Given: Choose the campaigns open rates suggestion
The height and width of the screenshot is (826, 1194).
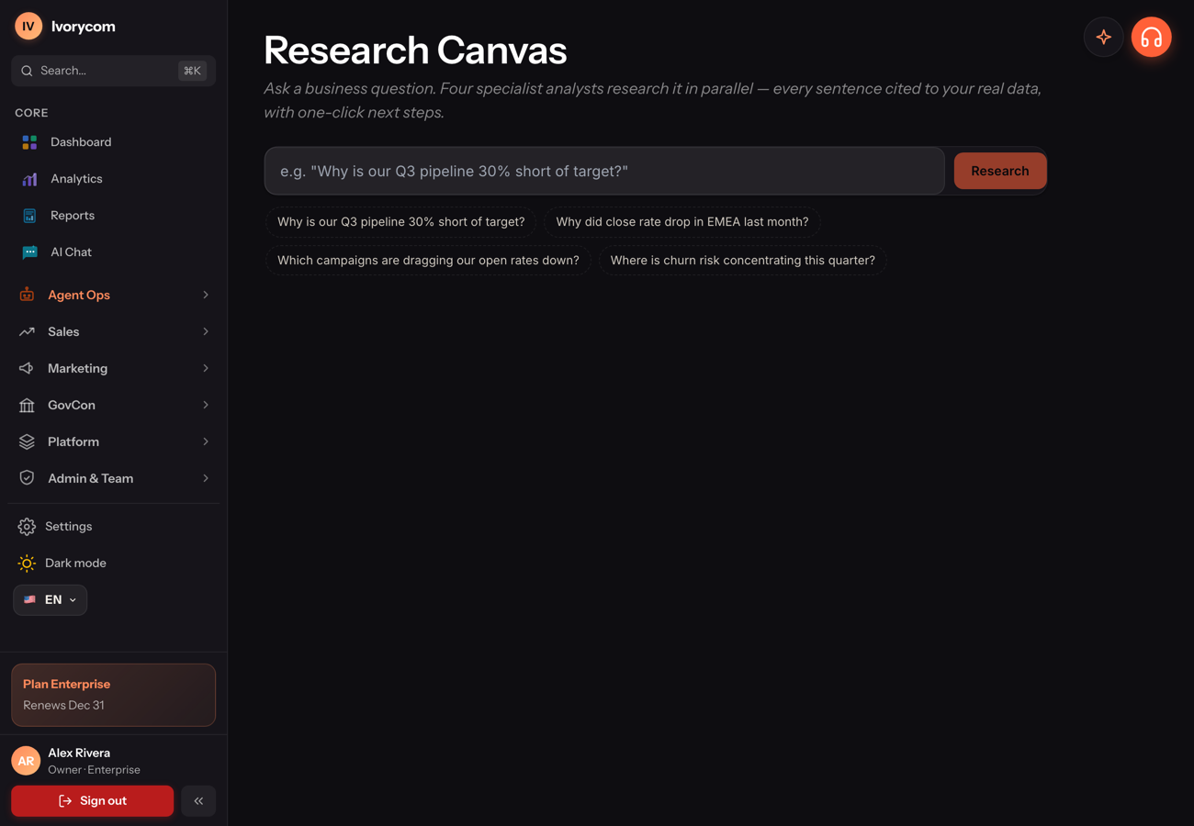Looking at the screenshot, I should [428, 261].
